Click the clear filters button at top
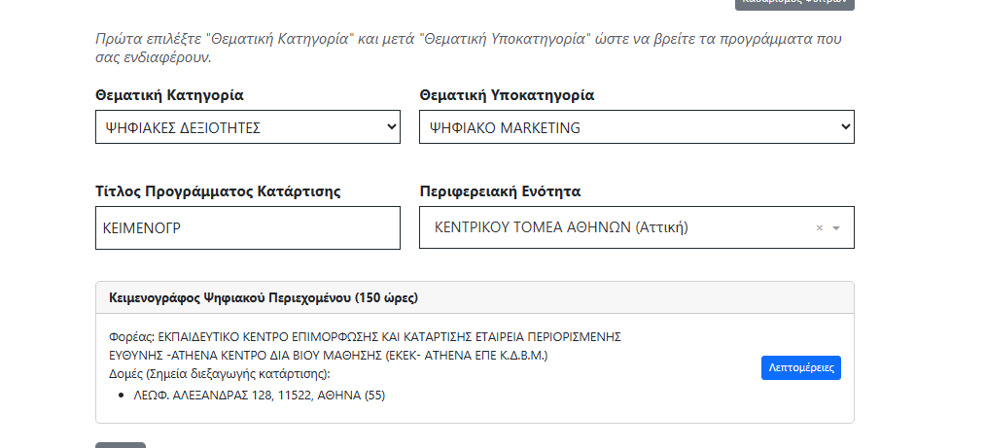Viewport: 986px width, 448px height. pyautogui.click(x=794, y=4)
